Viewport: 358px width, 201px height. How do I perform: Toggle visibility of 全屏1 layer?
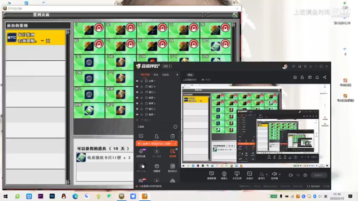click(137, 81)
